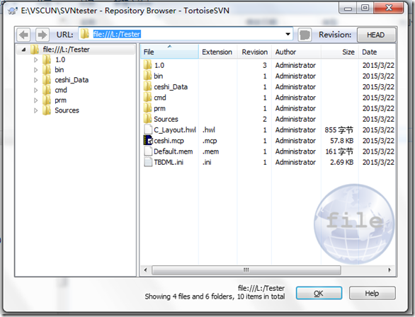
Task: Click the 57.8 KB size cell
Action: coord(341,141)
